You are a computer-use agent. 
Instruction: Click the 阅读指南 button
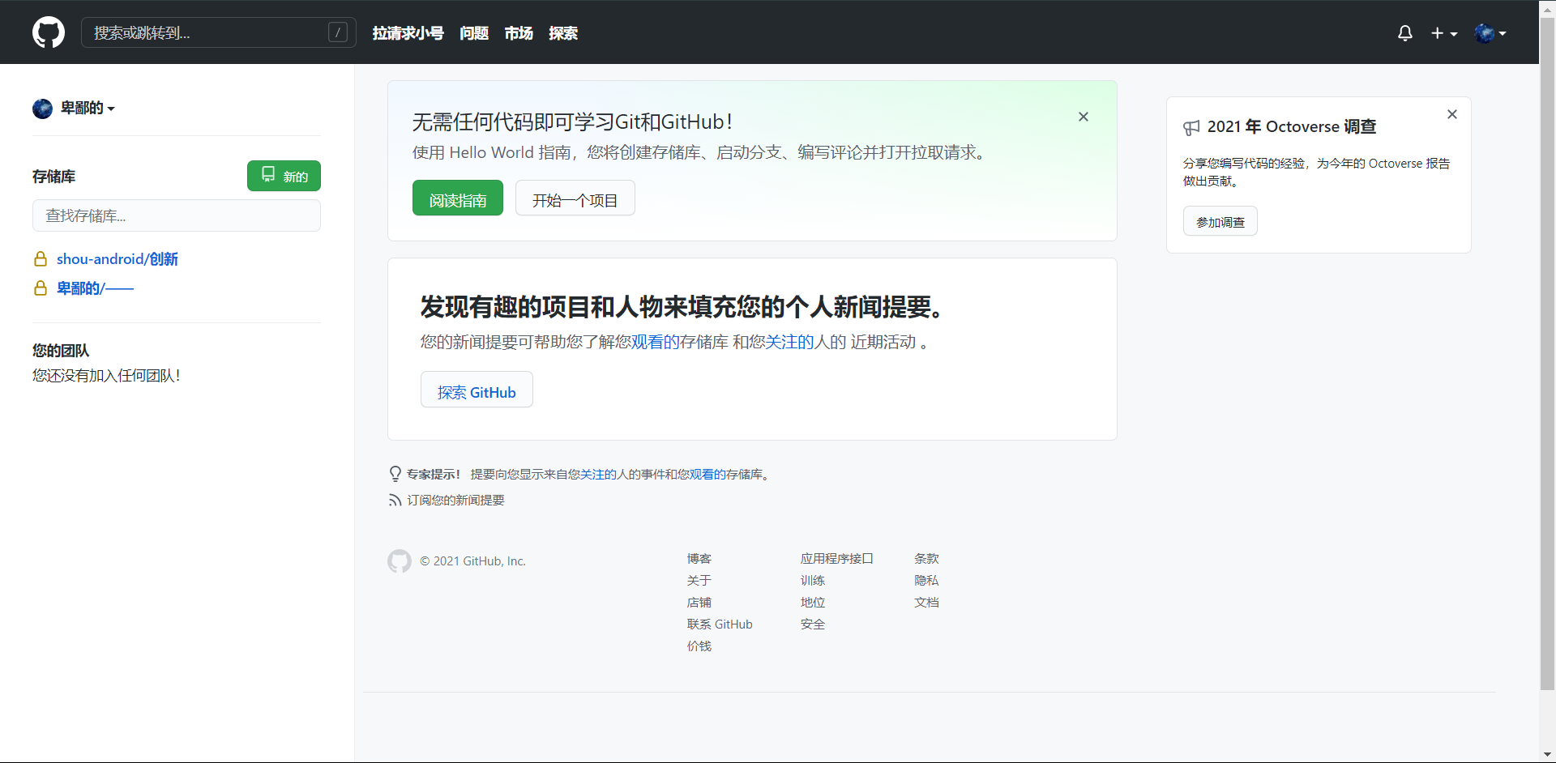(458, 198)
